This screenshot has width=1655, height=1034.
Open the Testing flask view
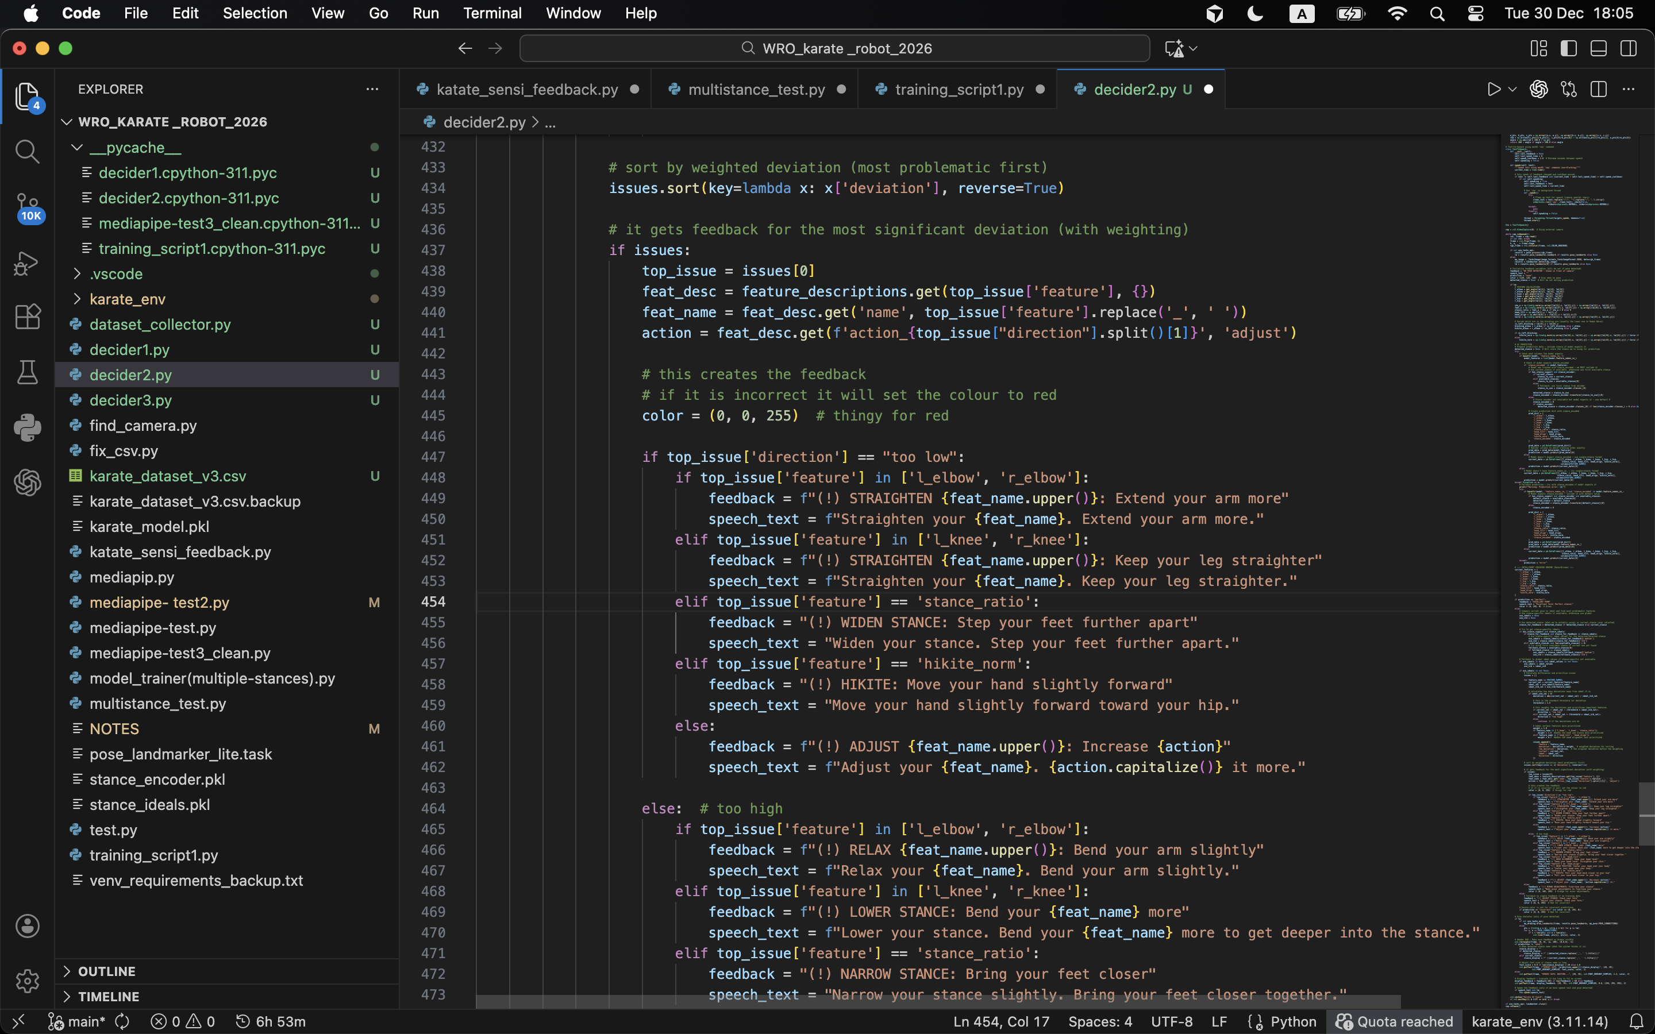point(28,373)
